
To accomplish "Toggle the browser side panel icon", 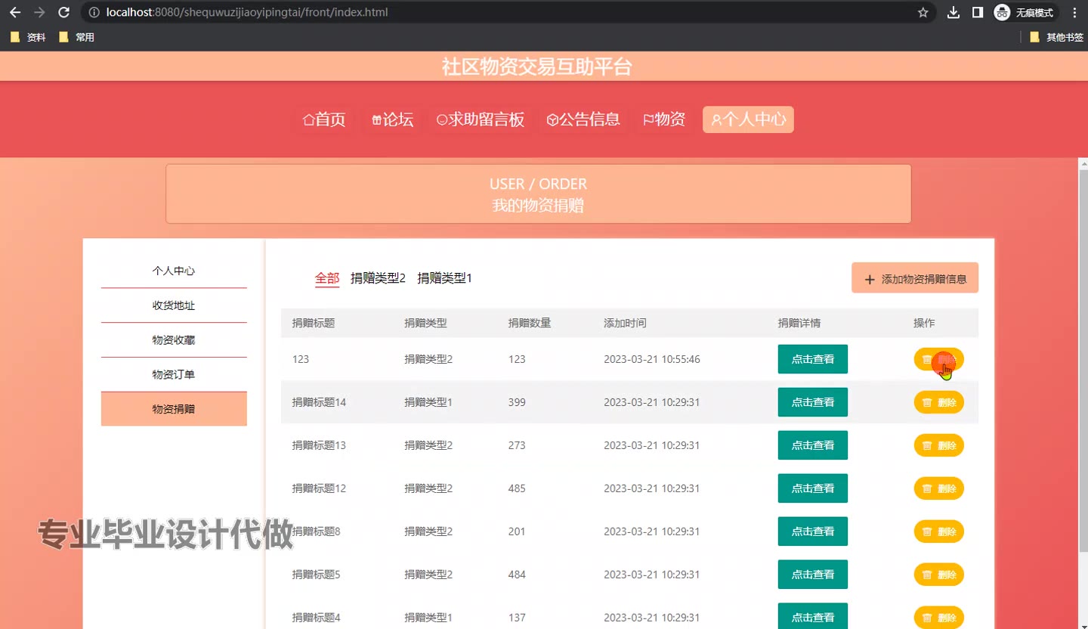I will 978,12.
